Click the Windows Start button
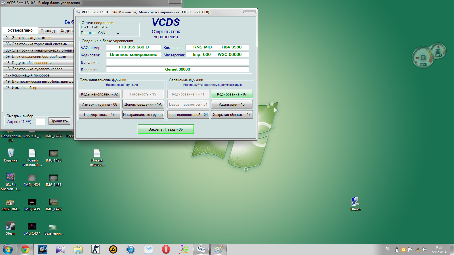Viewport: 454px width, 255px height. (8, 250)
